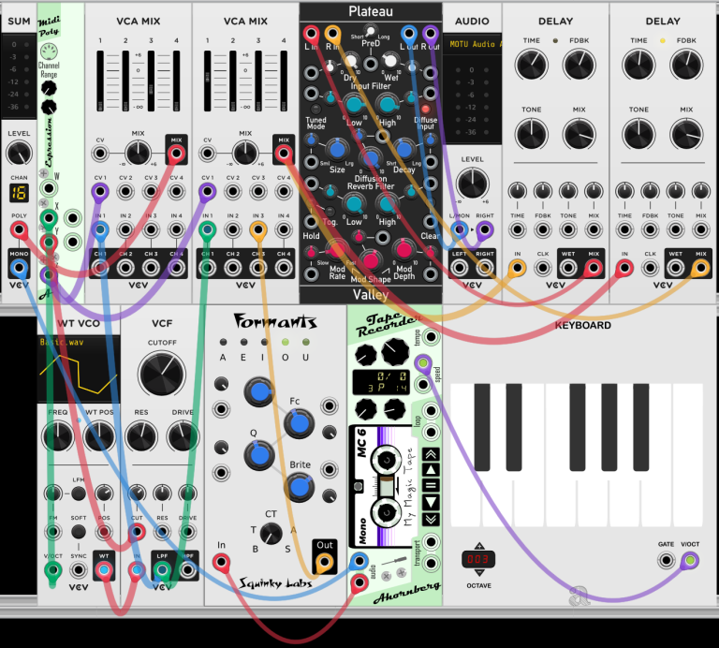Click the Plateau R In jack
719x648 pixels.
(332, 34)
